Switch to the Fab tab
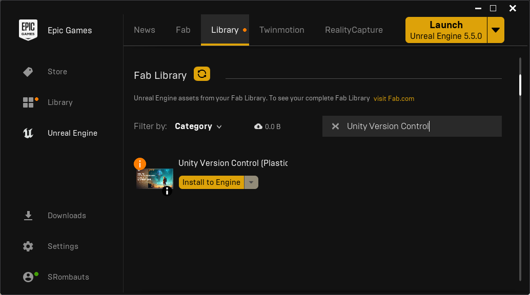530x295 pixels. click(x=183, y=30)
